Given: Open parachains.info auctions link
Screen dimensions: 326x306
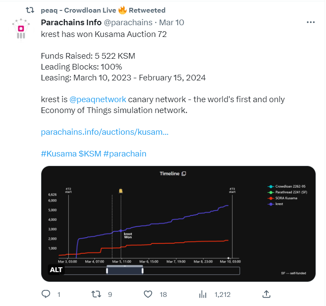Looking at the screenshot, I should (x=104, y=132).
